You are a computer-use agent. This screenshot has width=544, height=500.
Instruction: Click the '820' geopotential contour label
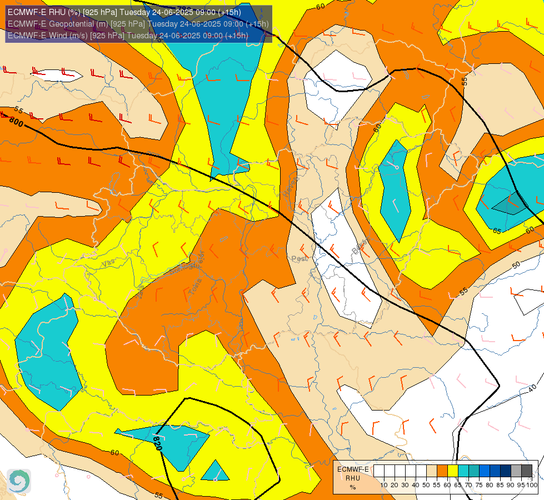157,443
